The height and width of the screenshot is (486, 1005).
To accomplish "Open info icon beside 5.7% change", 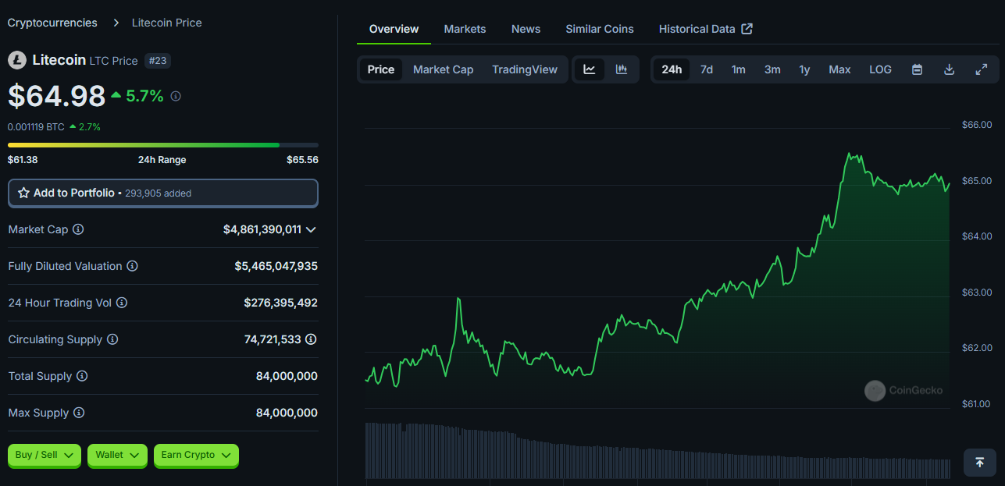I will (x=176, y=96).
